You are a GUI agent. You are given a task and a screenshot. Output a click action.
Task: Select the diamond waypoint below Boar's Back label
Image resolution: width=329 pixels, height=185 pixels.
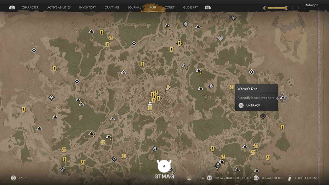coord(134,43)
